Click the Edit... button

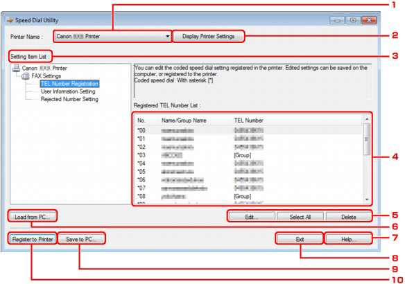[x=252, y=217]
